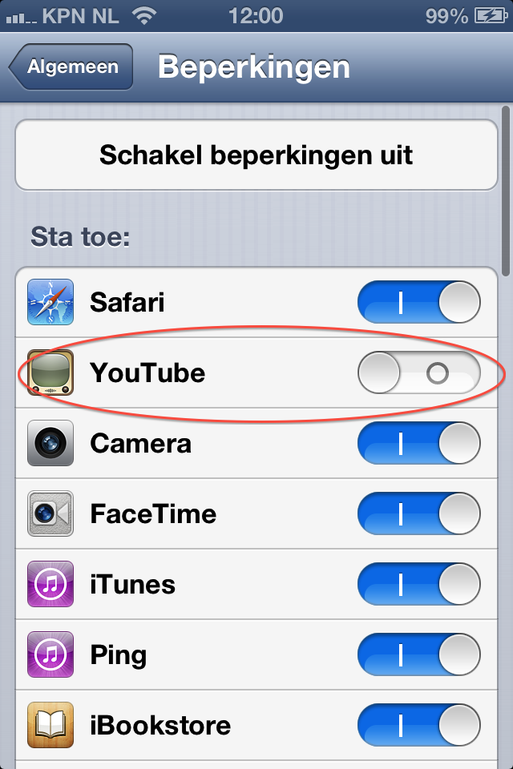
Task: Disable the Ping toggle switch
Action: pos(419,654)
